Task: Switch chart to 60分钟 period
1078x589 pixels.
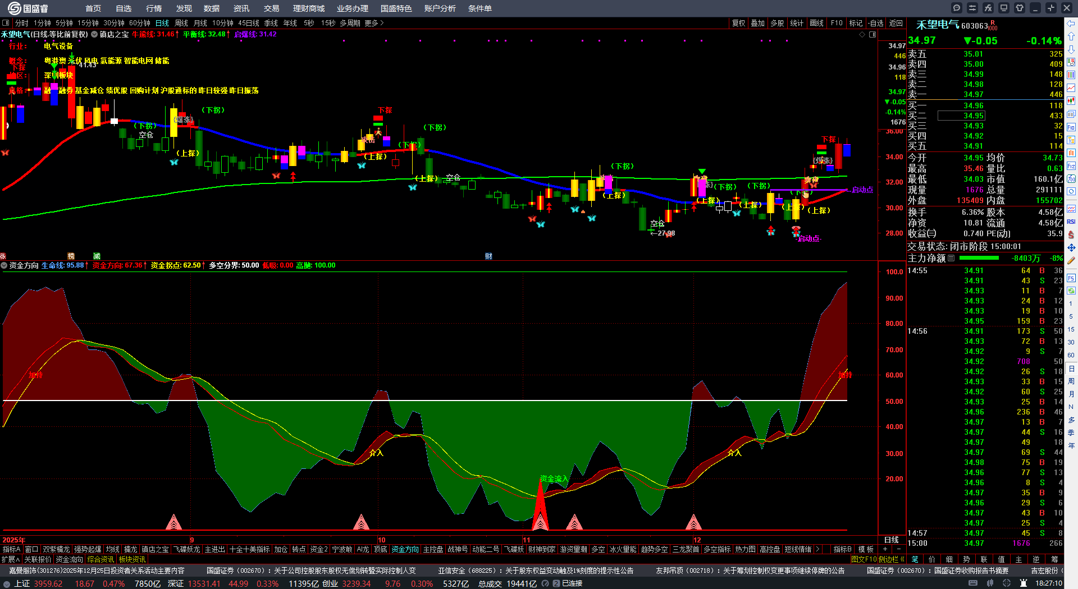Action: pyautogui.click(x=140, y=23)
